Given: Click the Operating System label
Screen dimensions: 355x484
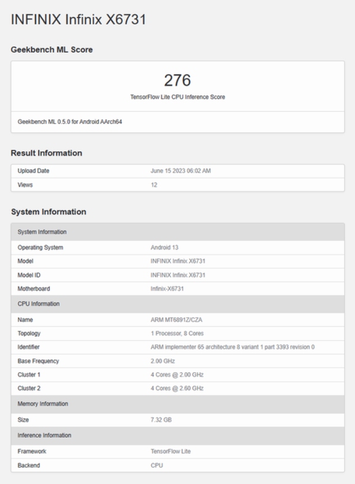Looking at the screenshot, I should pyautogui.click(x=40, y=247).
